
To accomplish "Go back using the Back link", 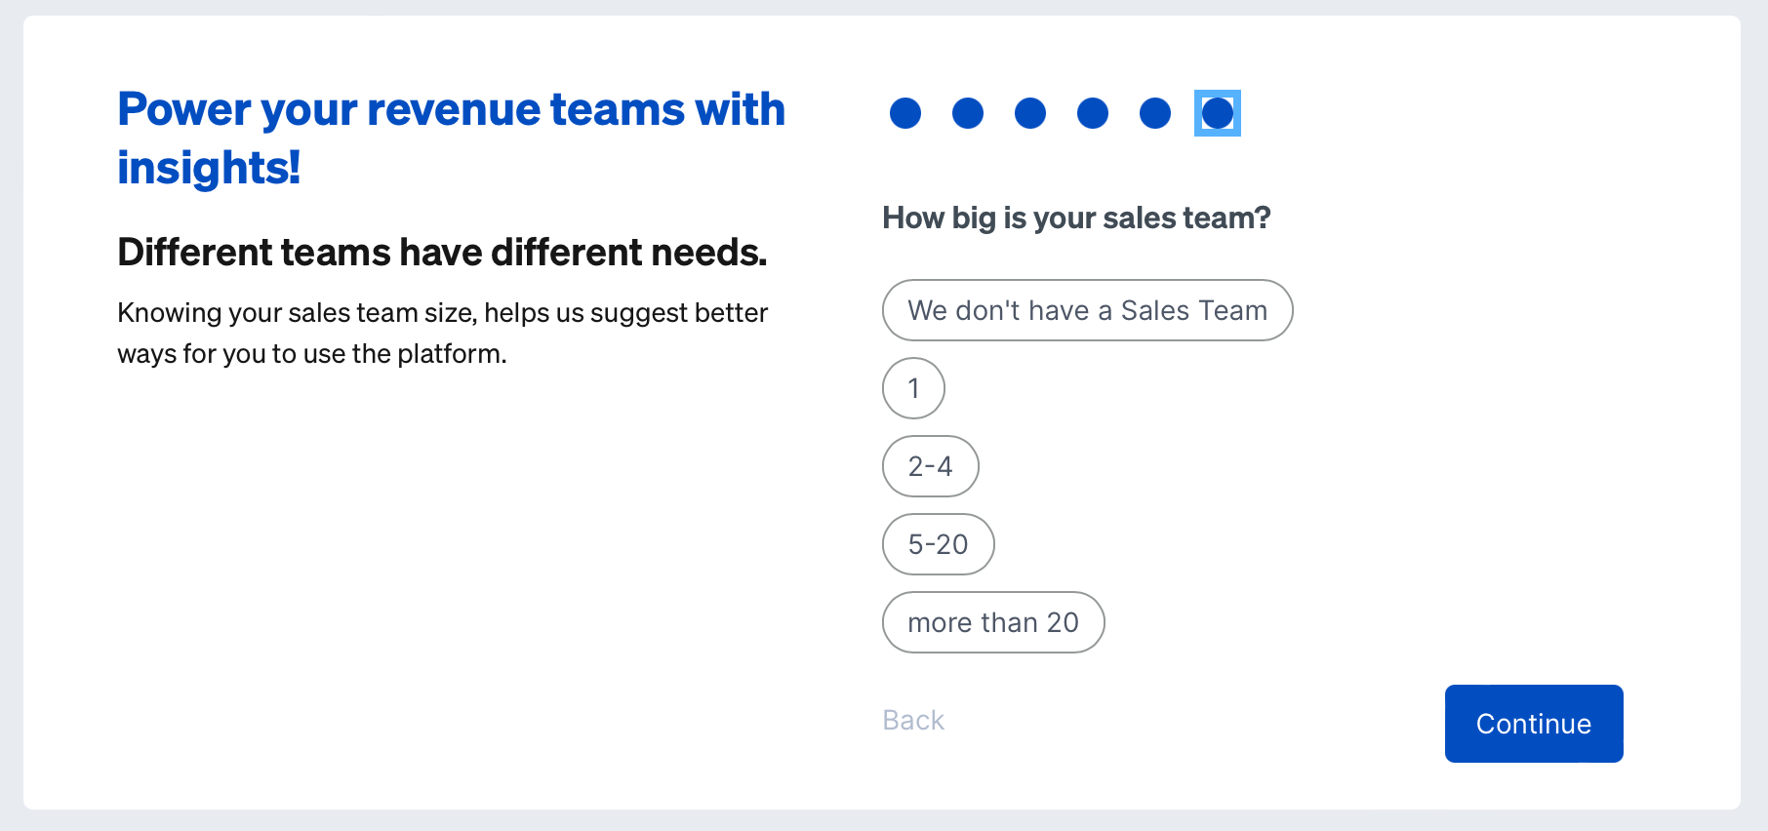I will coord(913,720).
